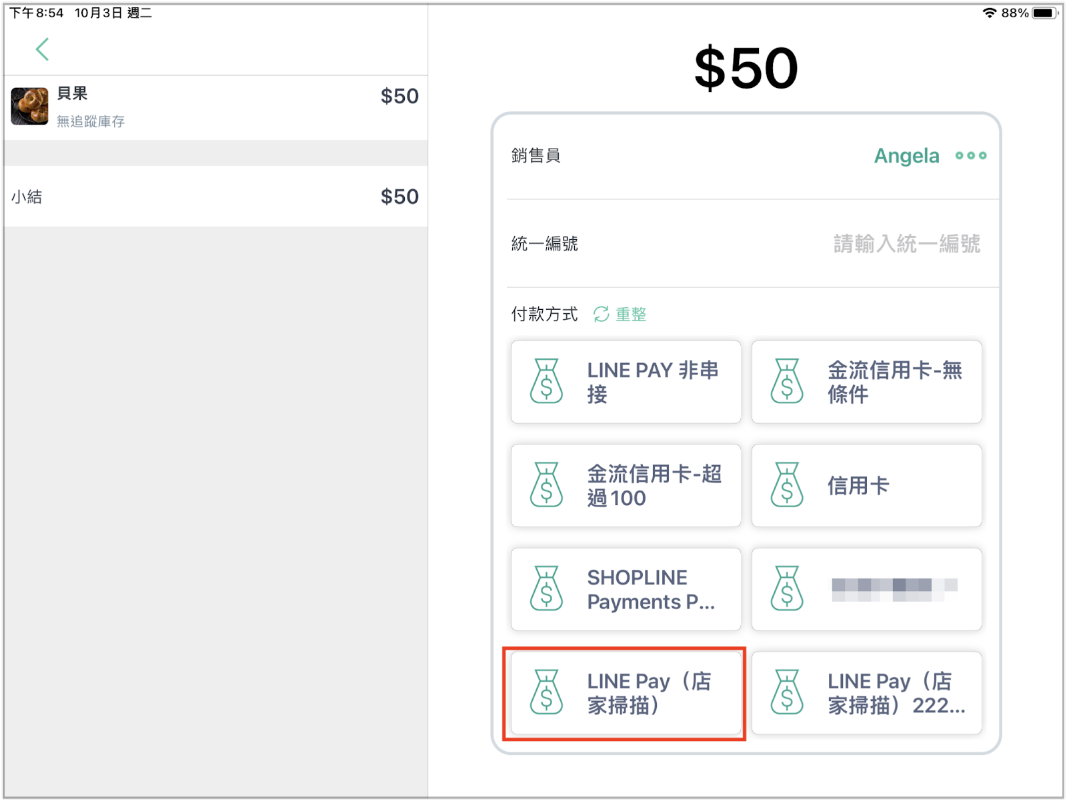The width and height of the screenshot is (1067, 801).
Task: Click money bag icon of blurred payment option
Action: coord(787,589)
